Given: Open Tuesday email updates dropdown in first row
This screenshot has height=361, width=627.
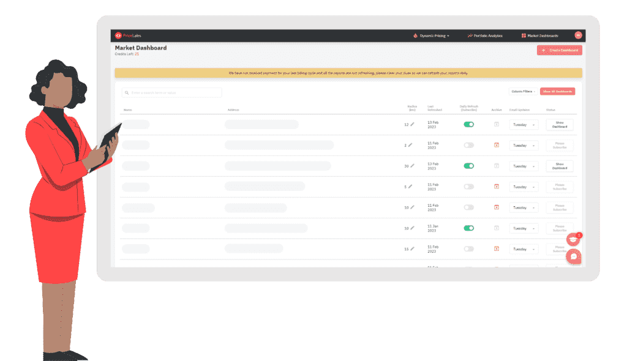Looking at the screenshot, I should (524, 125).
